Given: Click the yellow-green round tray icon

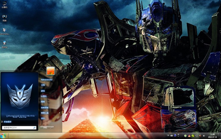Looking at the screenshot, I should tap(193, 136).
